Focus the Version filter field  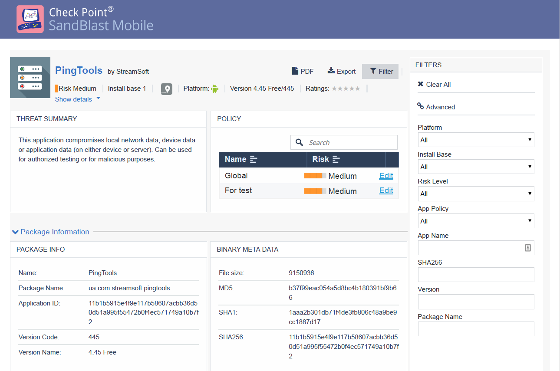click(x=476, y=302)
